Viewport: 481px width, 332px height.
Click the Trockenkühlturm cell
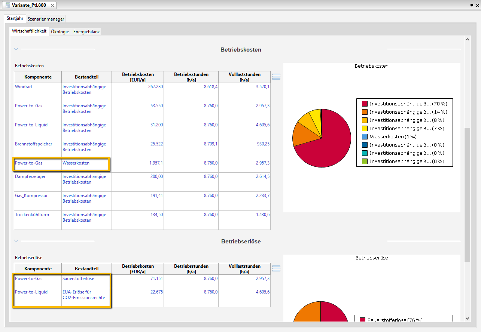38,220
